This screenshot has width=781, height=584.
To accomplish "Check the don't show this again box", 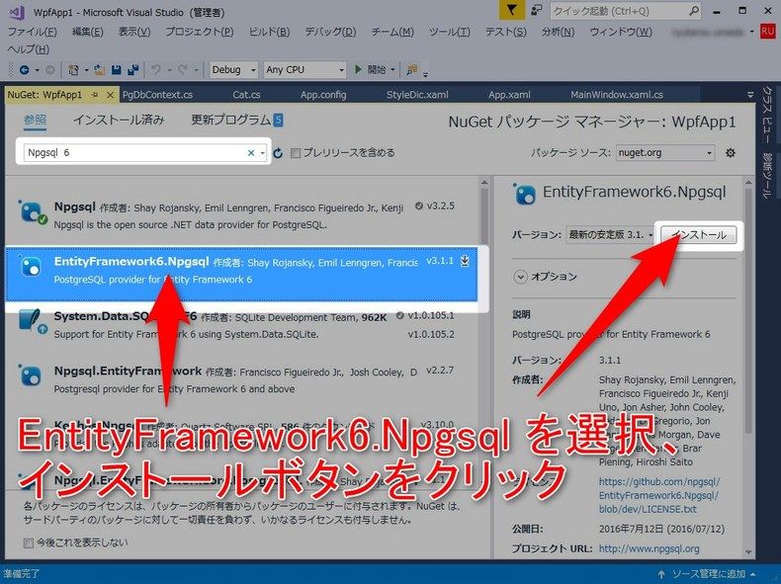I will pos(29,542).
